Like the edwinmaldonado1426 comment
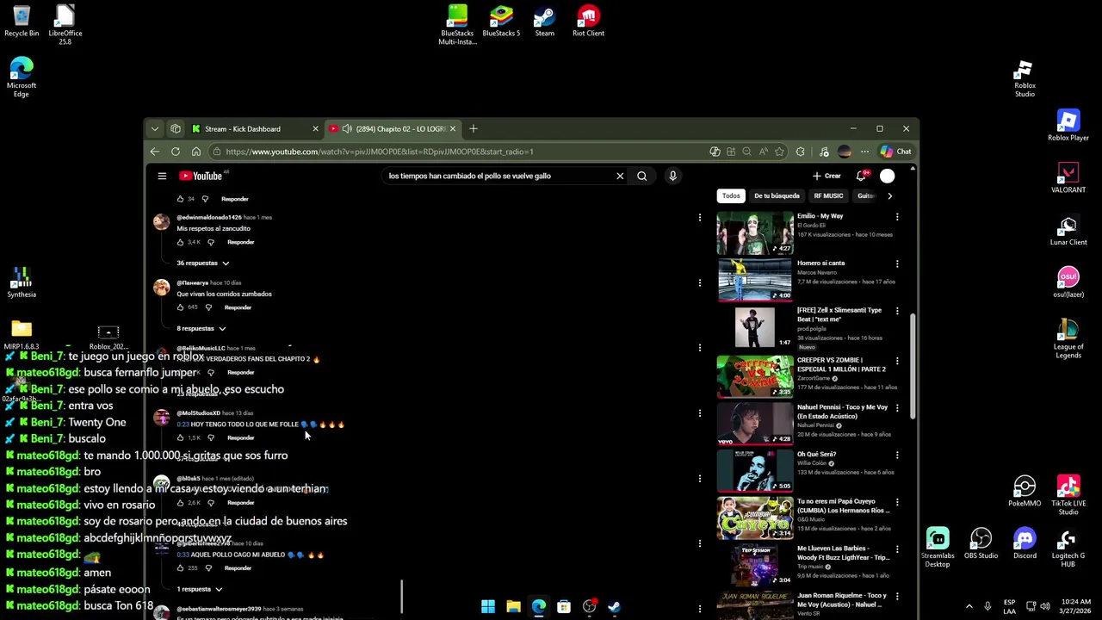Screen dimensions: 1102x620 pos(181,242)
